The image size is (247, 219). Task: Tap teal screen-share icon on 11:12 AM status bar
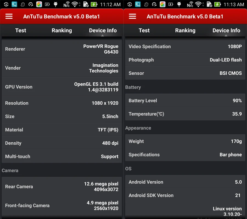pos(14,4)
